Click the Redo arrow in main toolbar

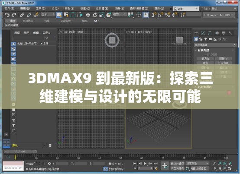[14, 15]
